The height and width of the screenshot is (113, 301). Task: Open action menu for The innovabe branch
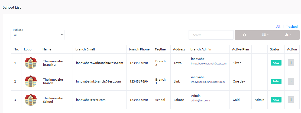pos(291,81)
